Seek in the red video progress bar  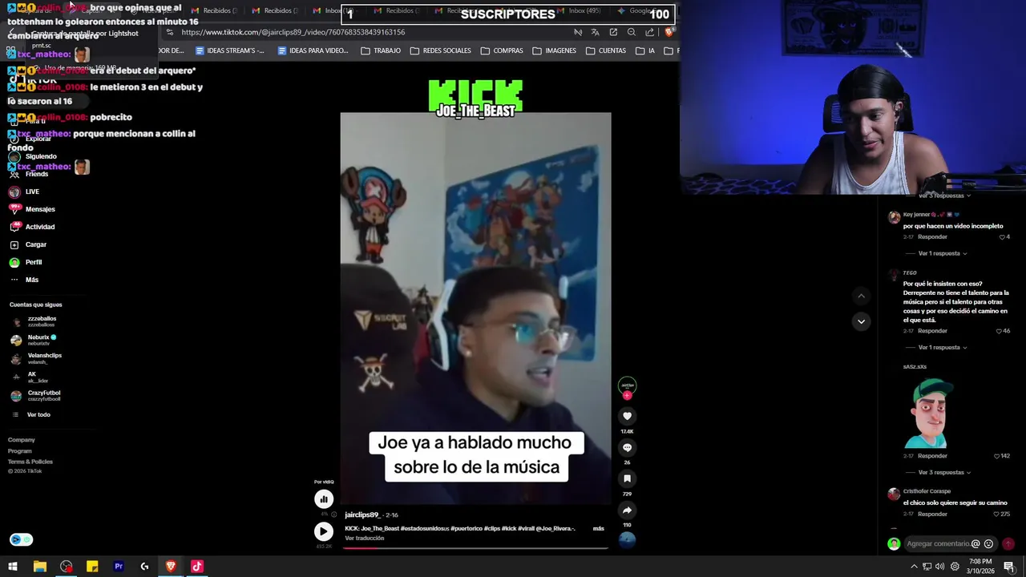pyautogui.click(x=476, y=549)
